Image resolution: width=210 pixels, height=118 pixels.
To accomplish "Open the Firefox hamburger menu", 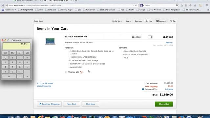I will (207, 5).
